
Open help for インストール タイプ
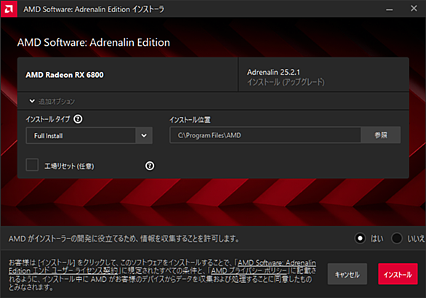[x=78, y=119]
